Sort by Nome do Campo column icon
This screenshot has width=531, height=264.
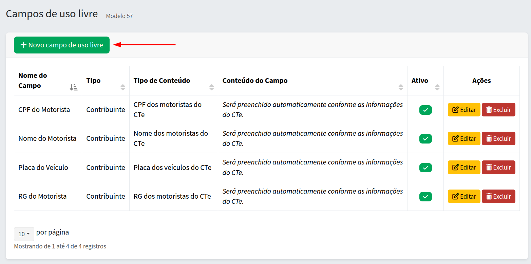74,87
